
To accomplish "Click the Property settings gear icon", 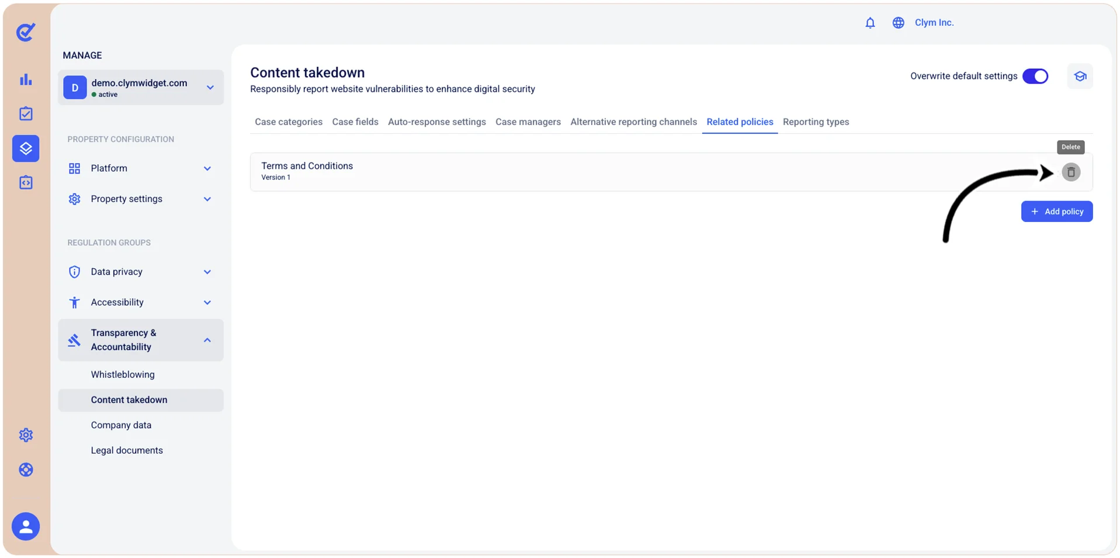I will (x=74, y=199).
